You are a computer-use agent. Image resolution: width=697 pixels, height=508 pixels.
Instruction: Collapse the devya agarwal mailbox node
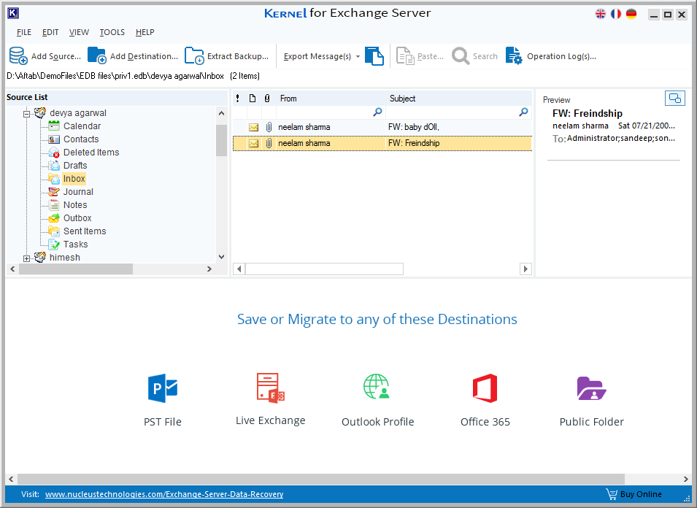27,114
